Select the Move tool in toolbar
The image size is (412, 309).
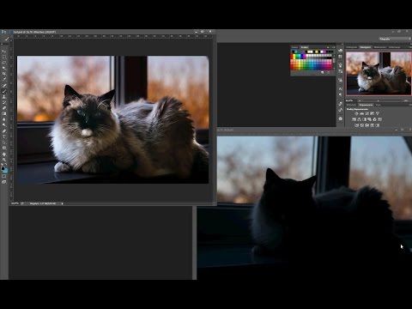point(4,51)
